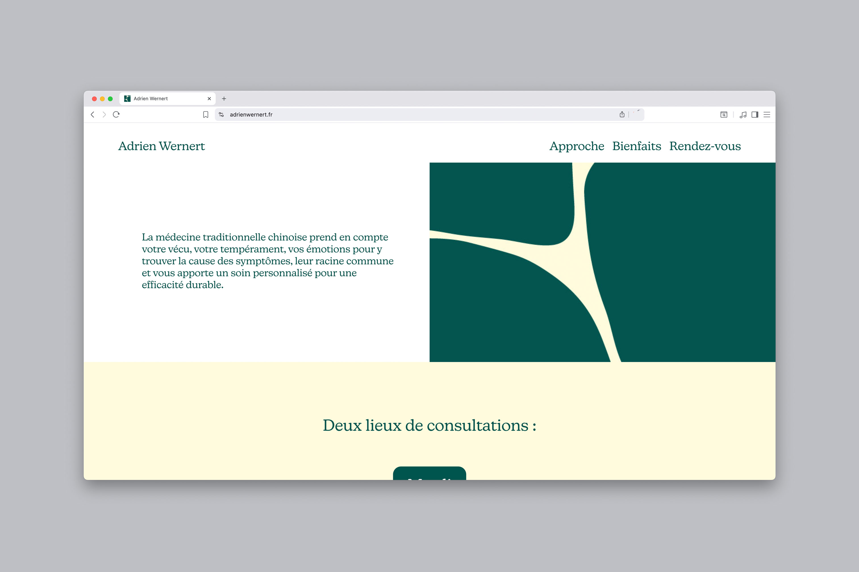Reload the current page

click(x=116, y=115)
